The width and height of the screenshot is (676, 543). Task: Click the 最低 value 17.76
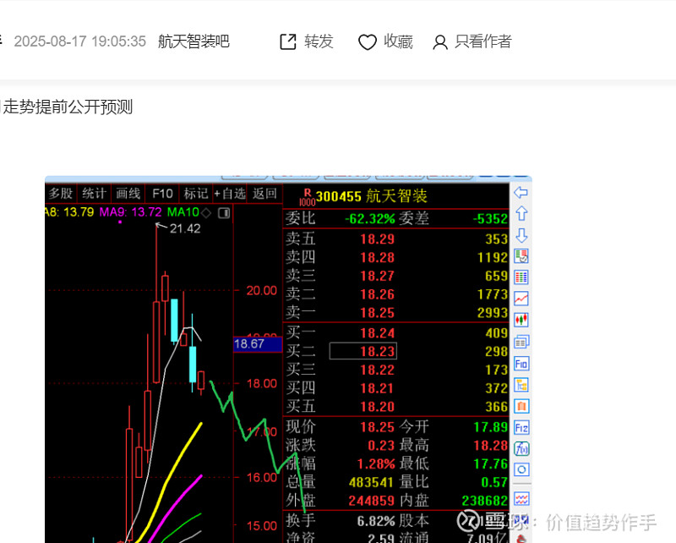(x=491, y=463)
